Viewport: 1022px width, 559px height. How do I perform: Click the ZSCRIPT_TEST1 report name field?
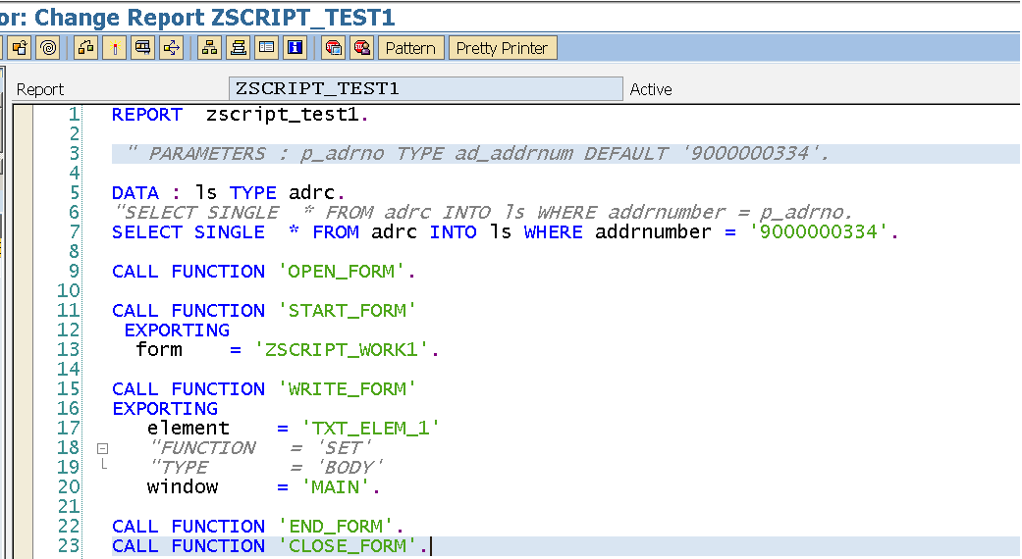click(x=425, y=88)
